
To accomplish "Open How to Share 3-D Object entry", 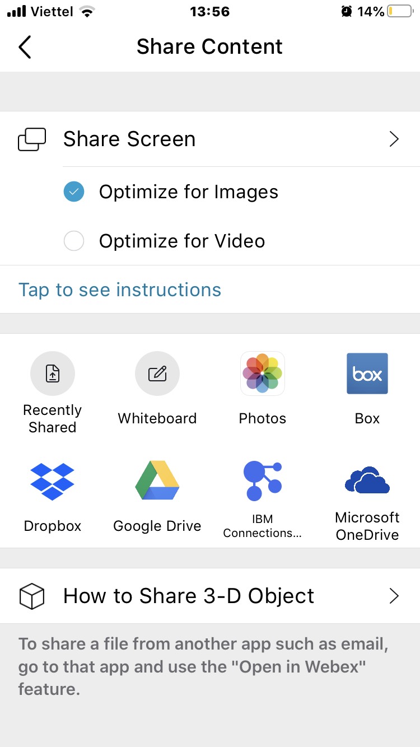I will (x=189, y=596).
